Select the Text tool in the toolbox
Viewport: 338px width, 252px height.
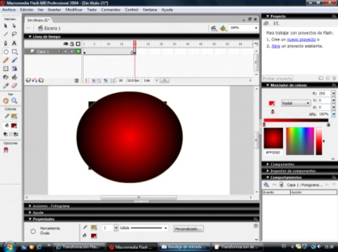click(14, 43)
